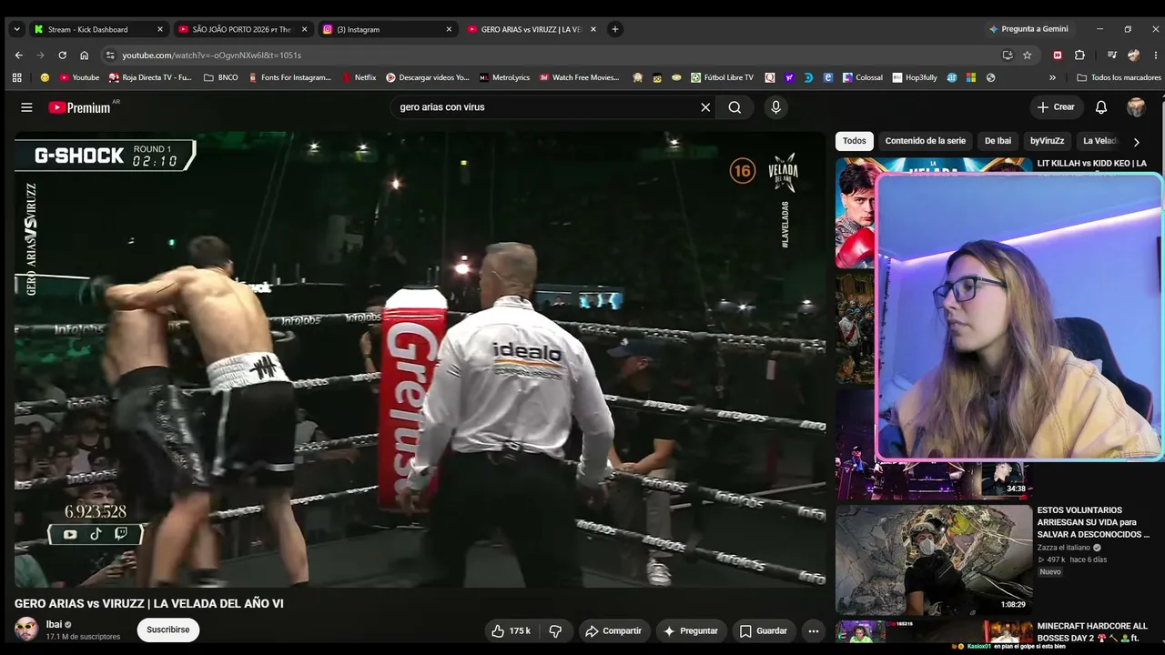1165x655 pixels.
Task: Click the Compartir share button
Action: 613,630
